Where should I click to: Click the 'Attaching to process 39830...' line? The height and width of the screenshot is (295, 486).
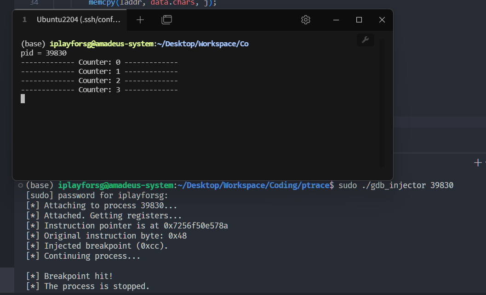point(101,206)
